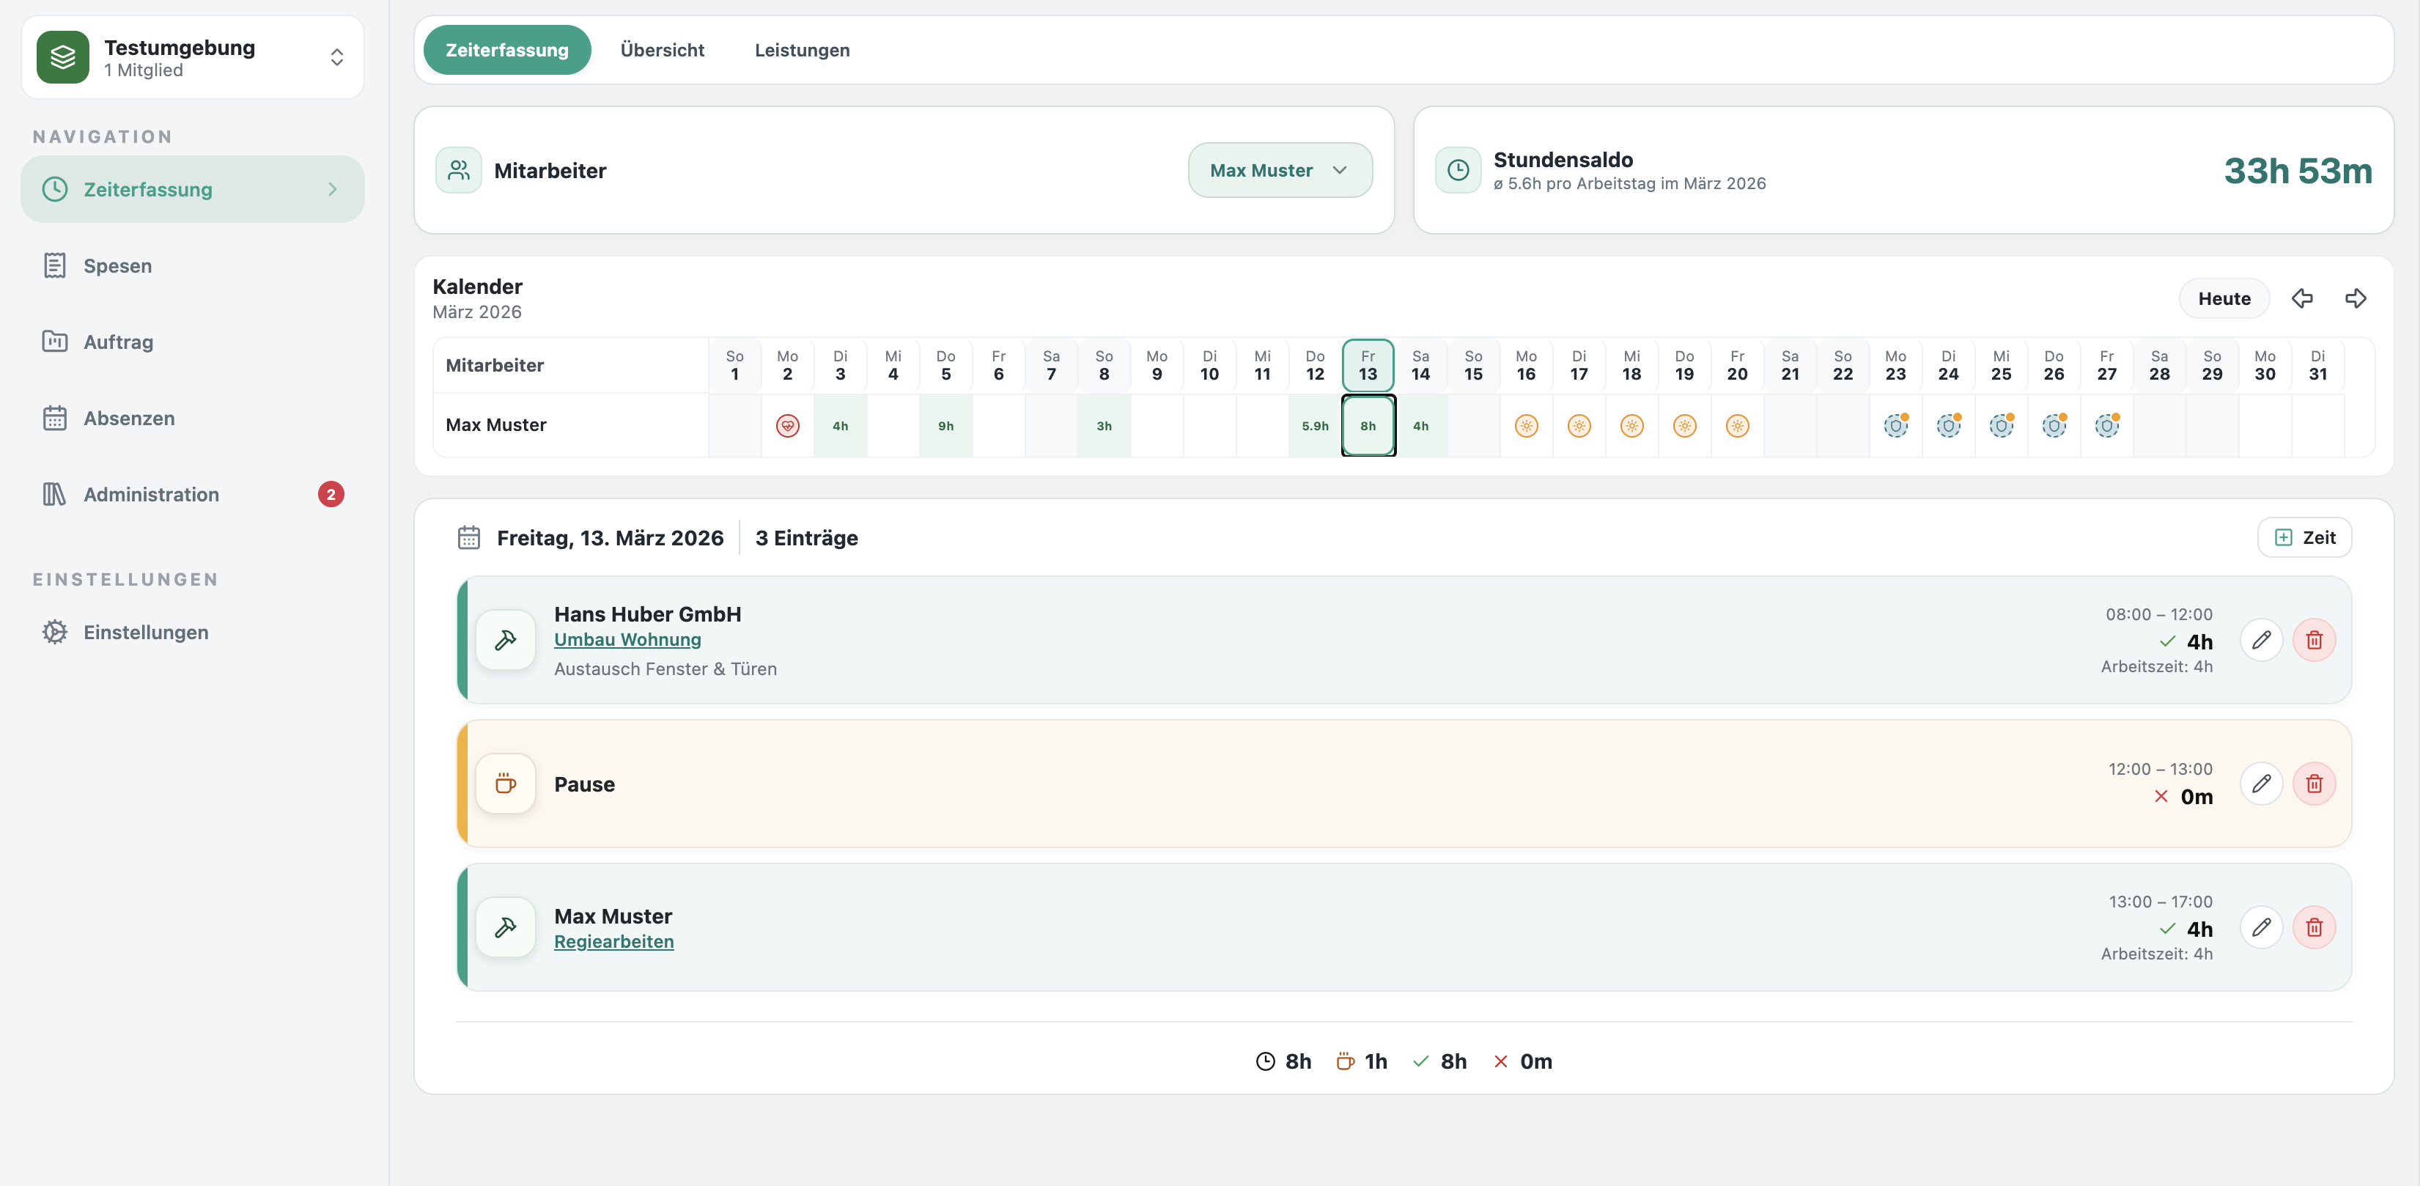The width and height of the screenshot is (2423, 1186).
Task: Open the shield absence icon on March 27
Action: (x=2107, y=425)
